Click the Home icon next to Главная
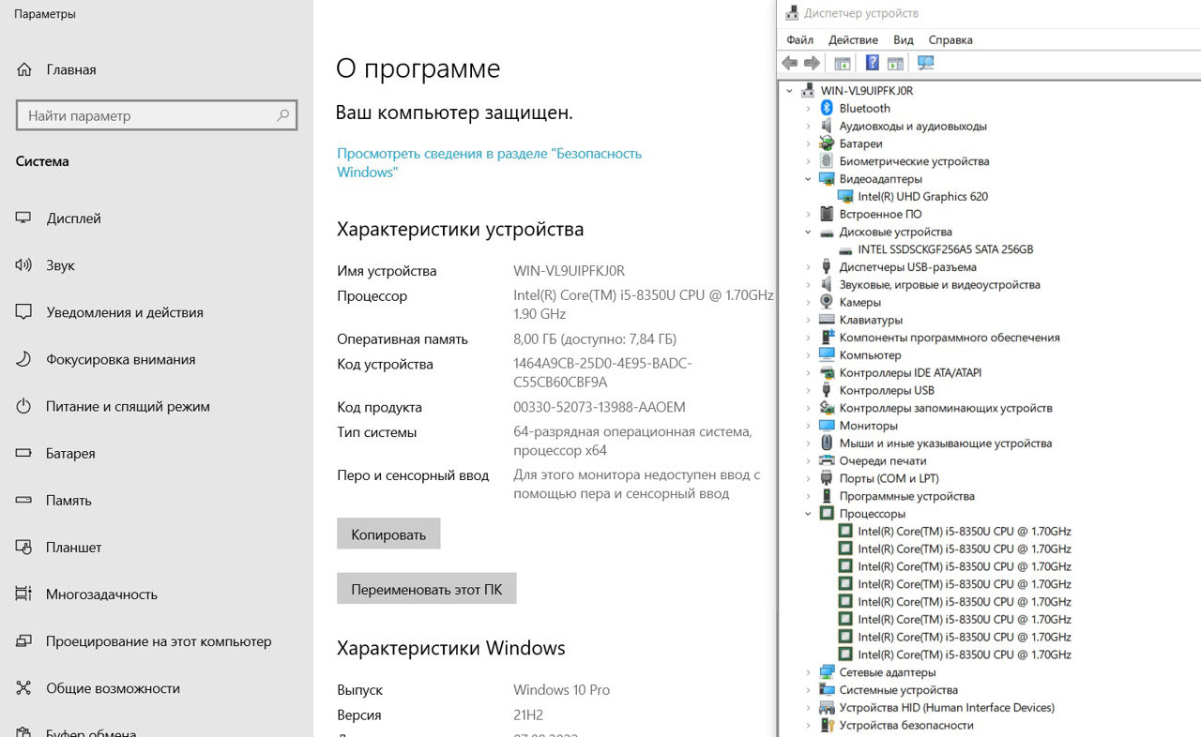 click(x=24, y=69)
